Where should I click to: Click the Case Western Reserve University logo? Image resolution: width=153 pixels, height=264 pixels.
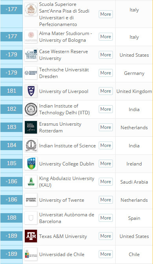click(x=31, y=55)
